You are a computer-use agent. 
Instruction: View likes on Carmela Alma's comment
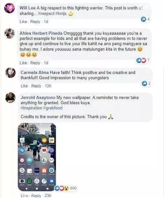[x=146, y=83]
